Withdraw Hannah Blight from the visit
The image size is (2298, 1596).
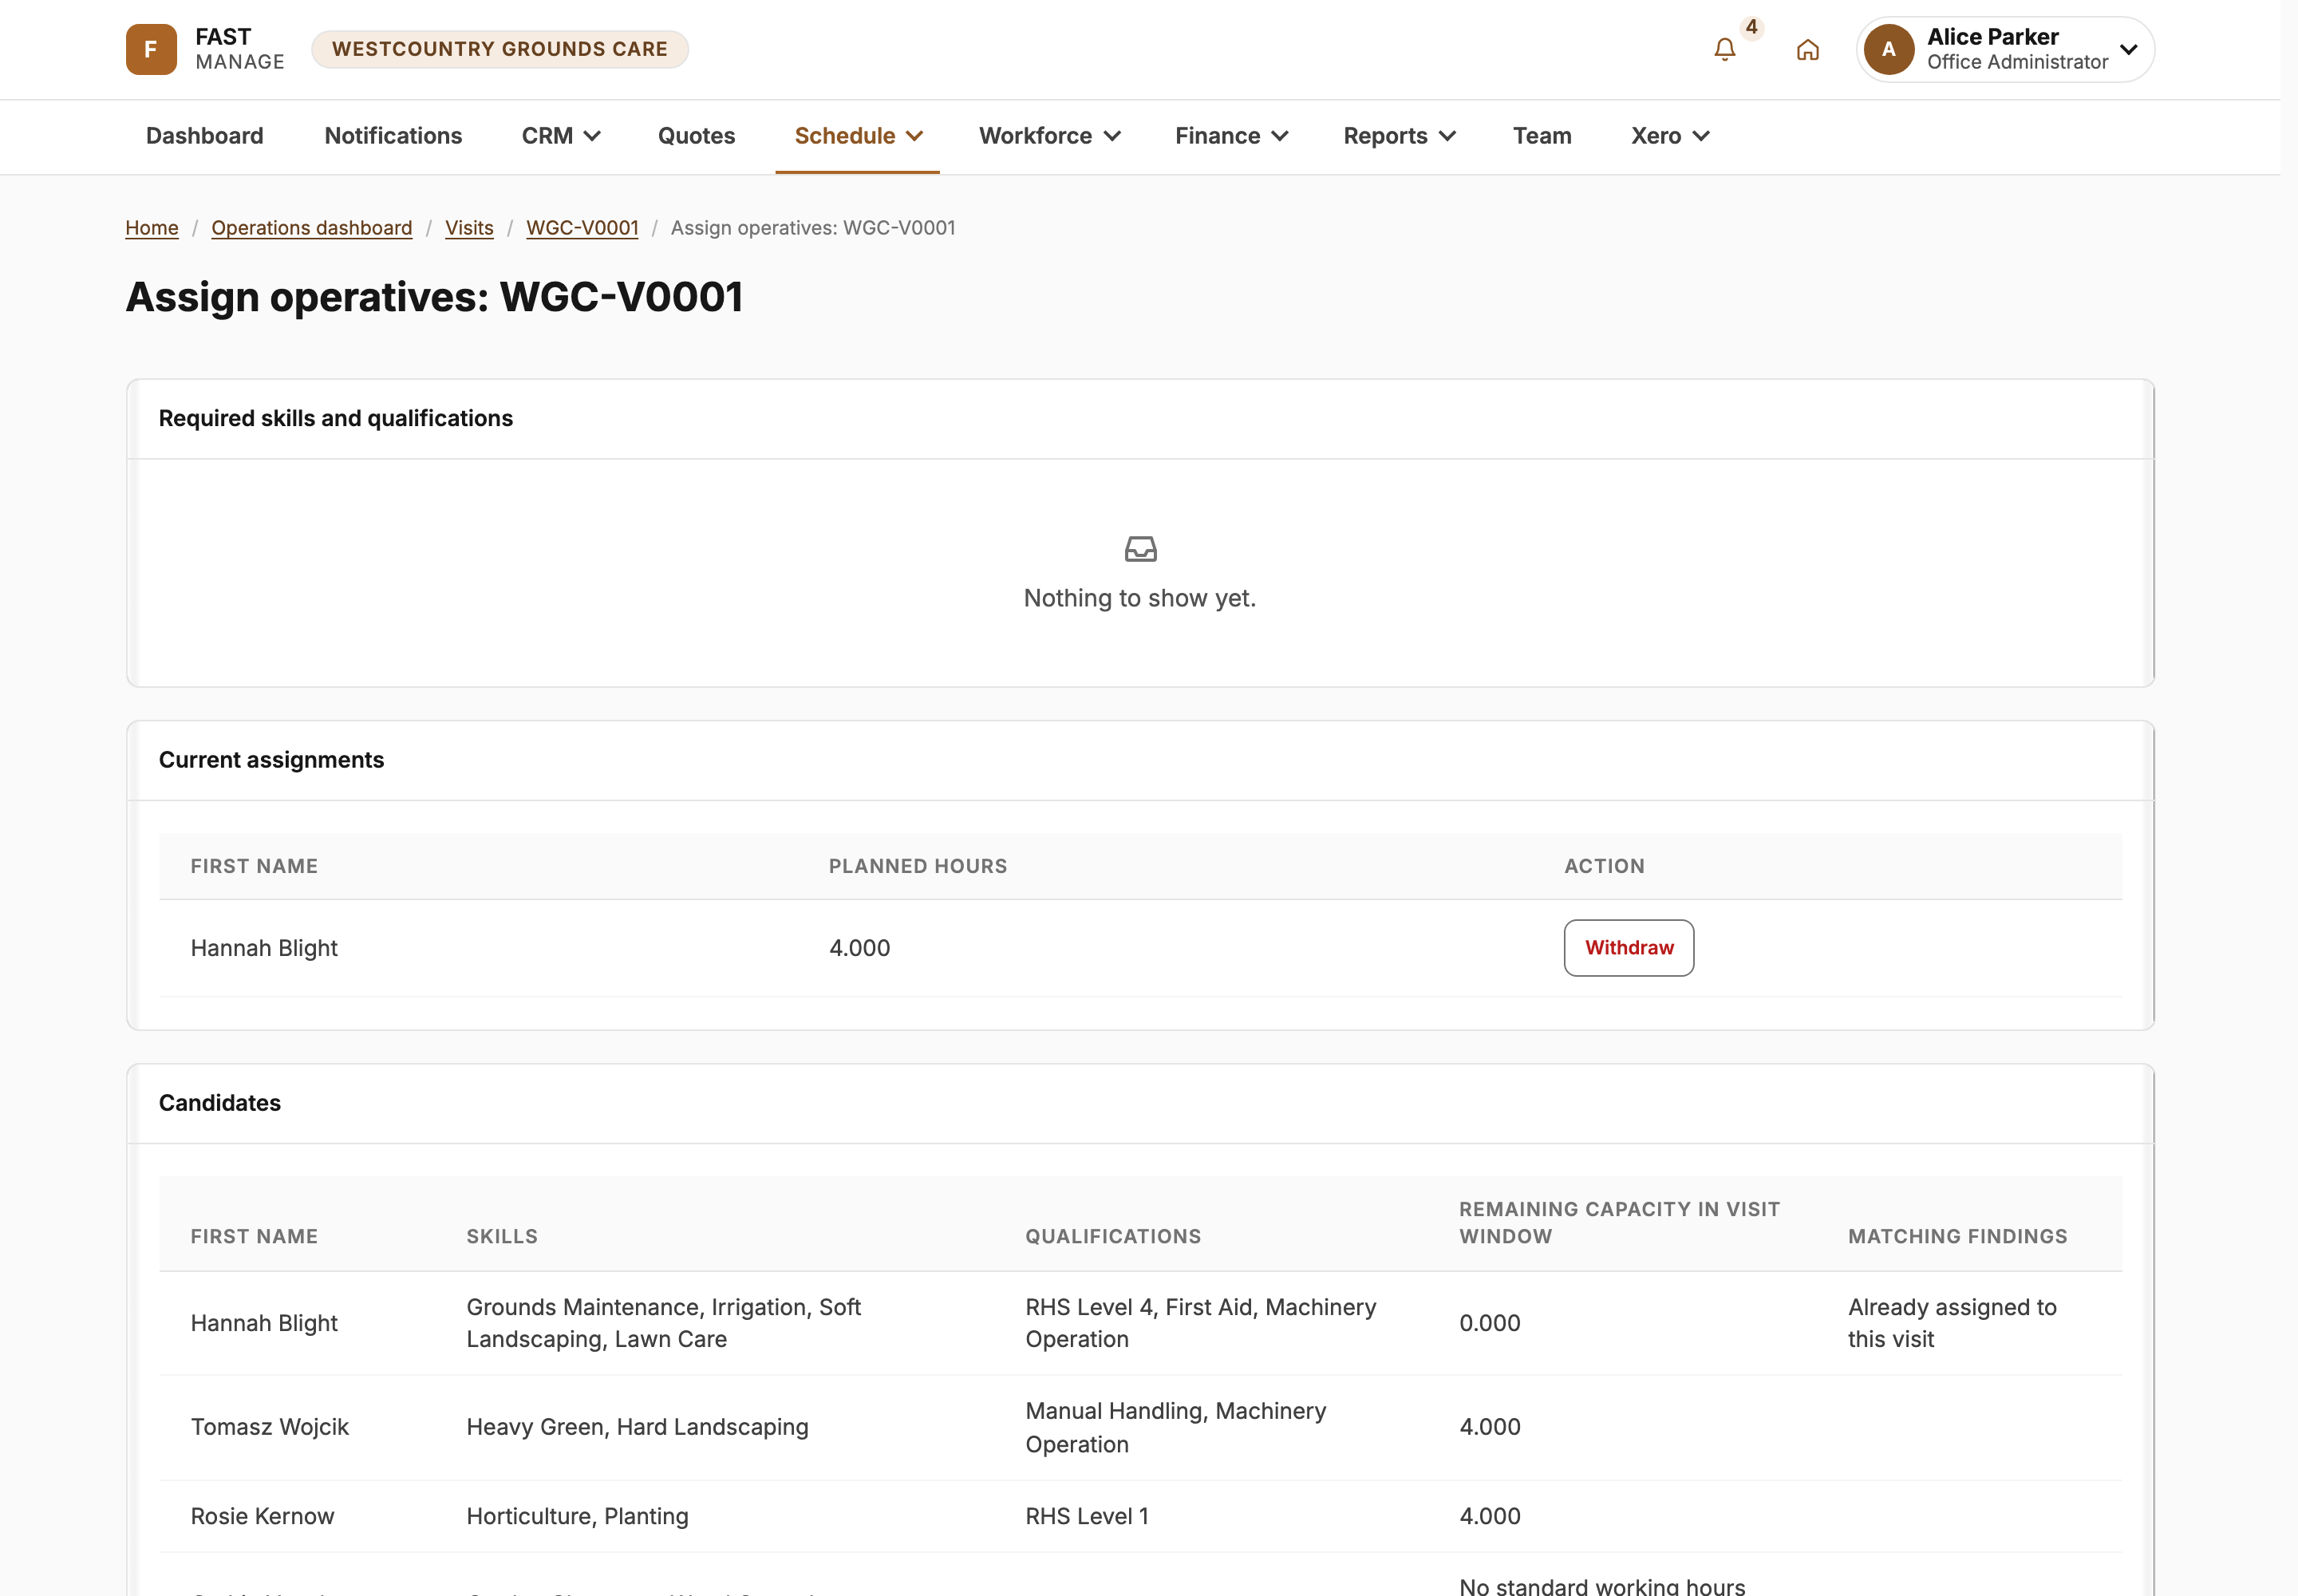point(1628,947)
